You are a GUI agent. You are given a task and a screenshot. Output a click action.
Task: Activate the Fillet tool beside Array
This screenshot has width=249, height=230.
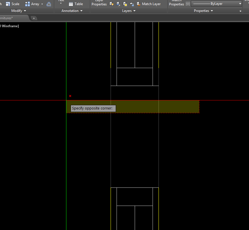click(x=49, y=4)
